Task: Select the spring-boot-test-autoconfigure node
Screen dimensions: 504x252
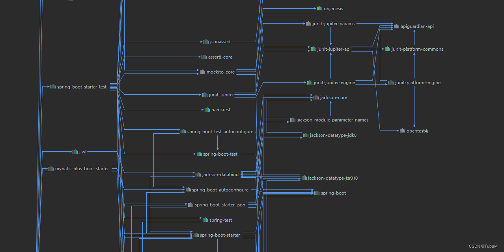Action: click(x=217, y=131)
